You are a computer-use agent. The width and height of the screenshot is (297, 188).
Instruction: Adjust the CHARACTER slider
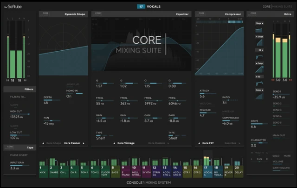click(259, 143)
